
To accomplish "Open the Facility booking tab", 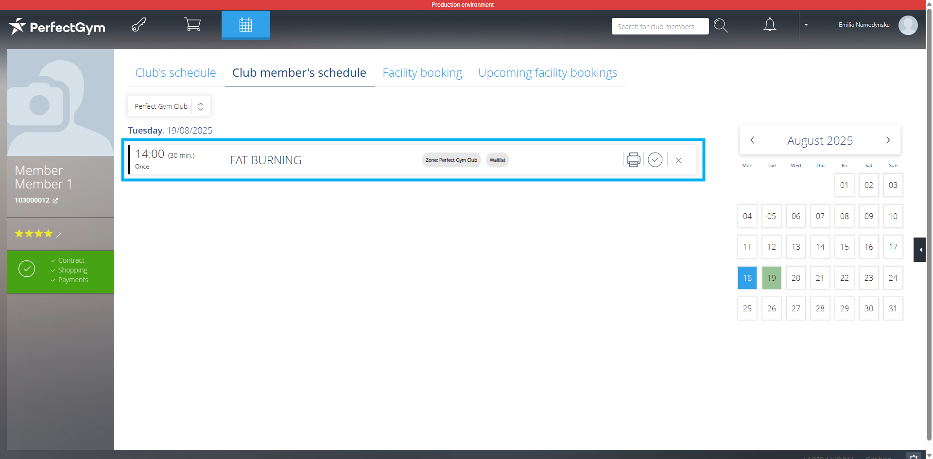I will pos(422,73).
